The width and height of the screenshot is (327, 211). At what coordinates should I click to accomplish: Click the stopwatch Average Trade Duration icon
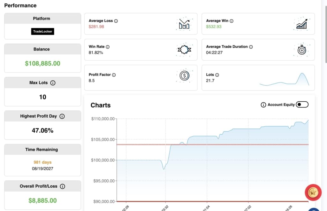(x=302, y=50)
